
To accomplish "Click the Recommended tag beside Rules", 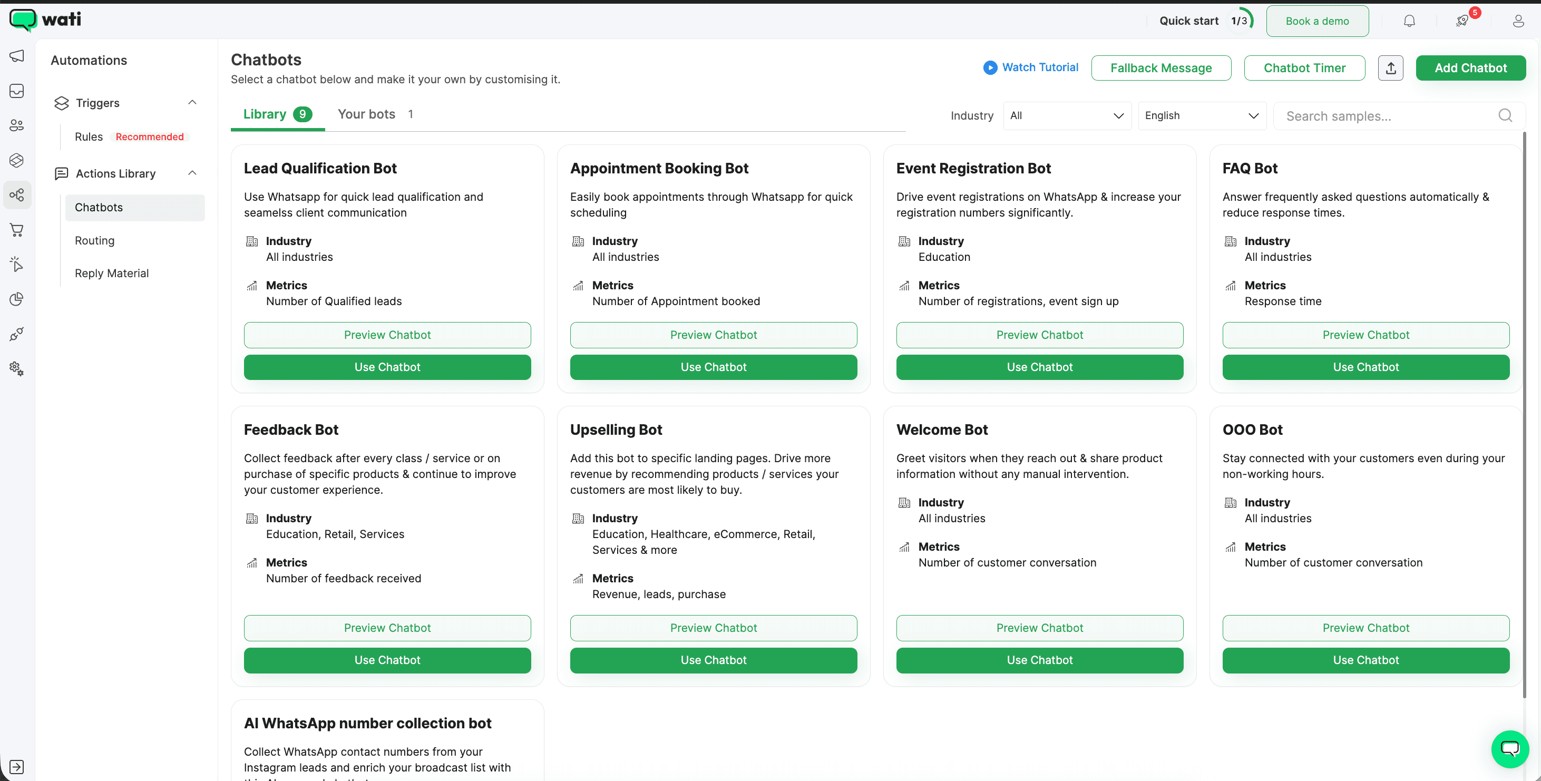I will click(150, 137).
